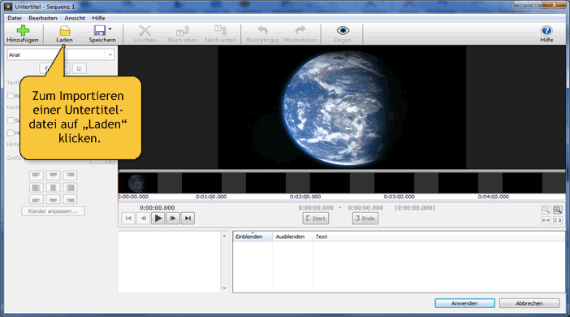The width and height of the screenshot is (570, 317).
Task: Click the Anwenden button
Action: [464, 303]
